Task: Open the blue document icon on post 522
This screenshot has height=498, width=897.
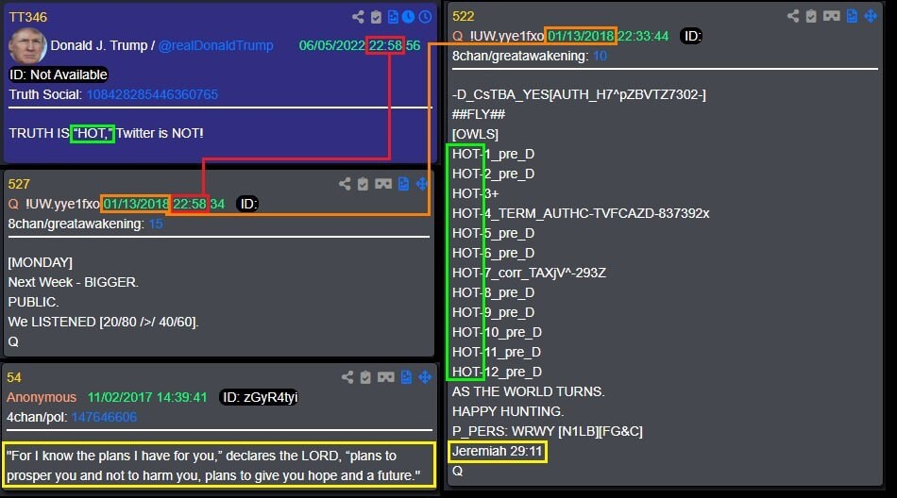Action: (x=852, y=16)
